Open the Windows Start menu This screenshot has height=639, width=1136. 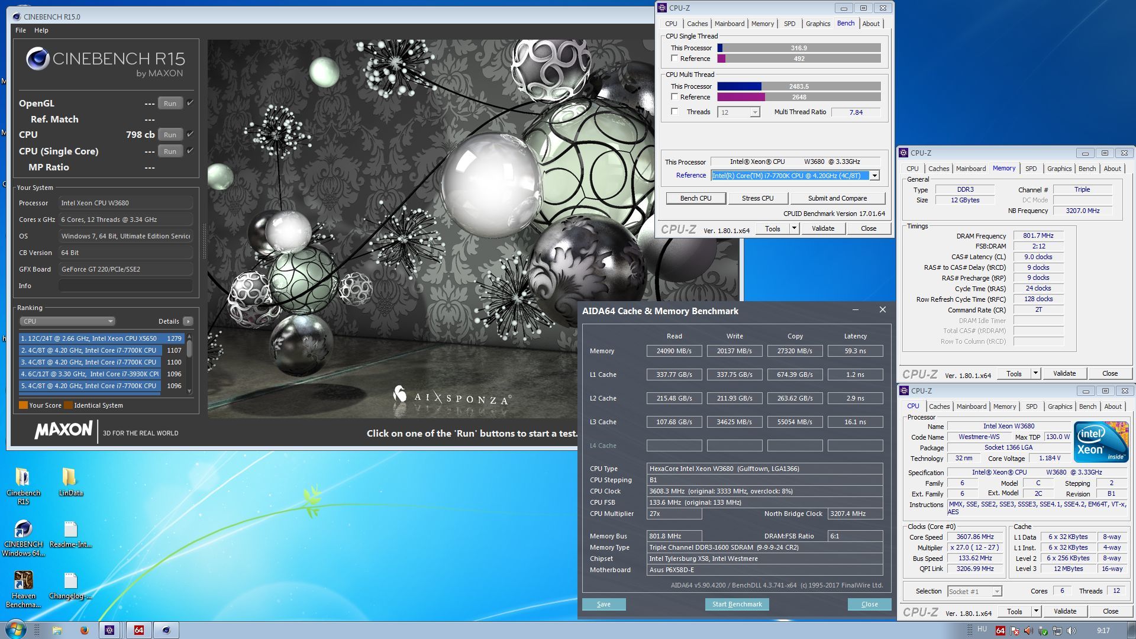coord(16,630)
